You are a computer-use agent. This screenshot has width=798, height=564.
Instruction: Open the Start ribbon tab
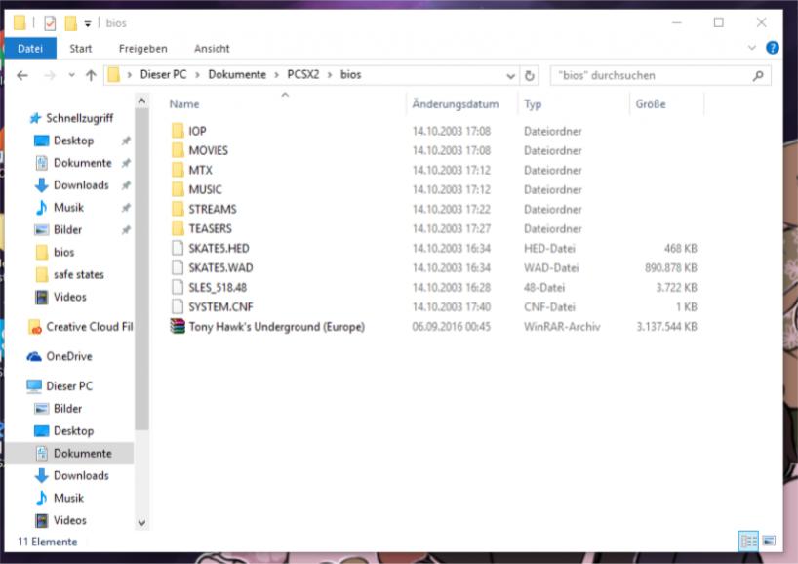pos(80,49)
